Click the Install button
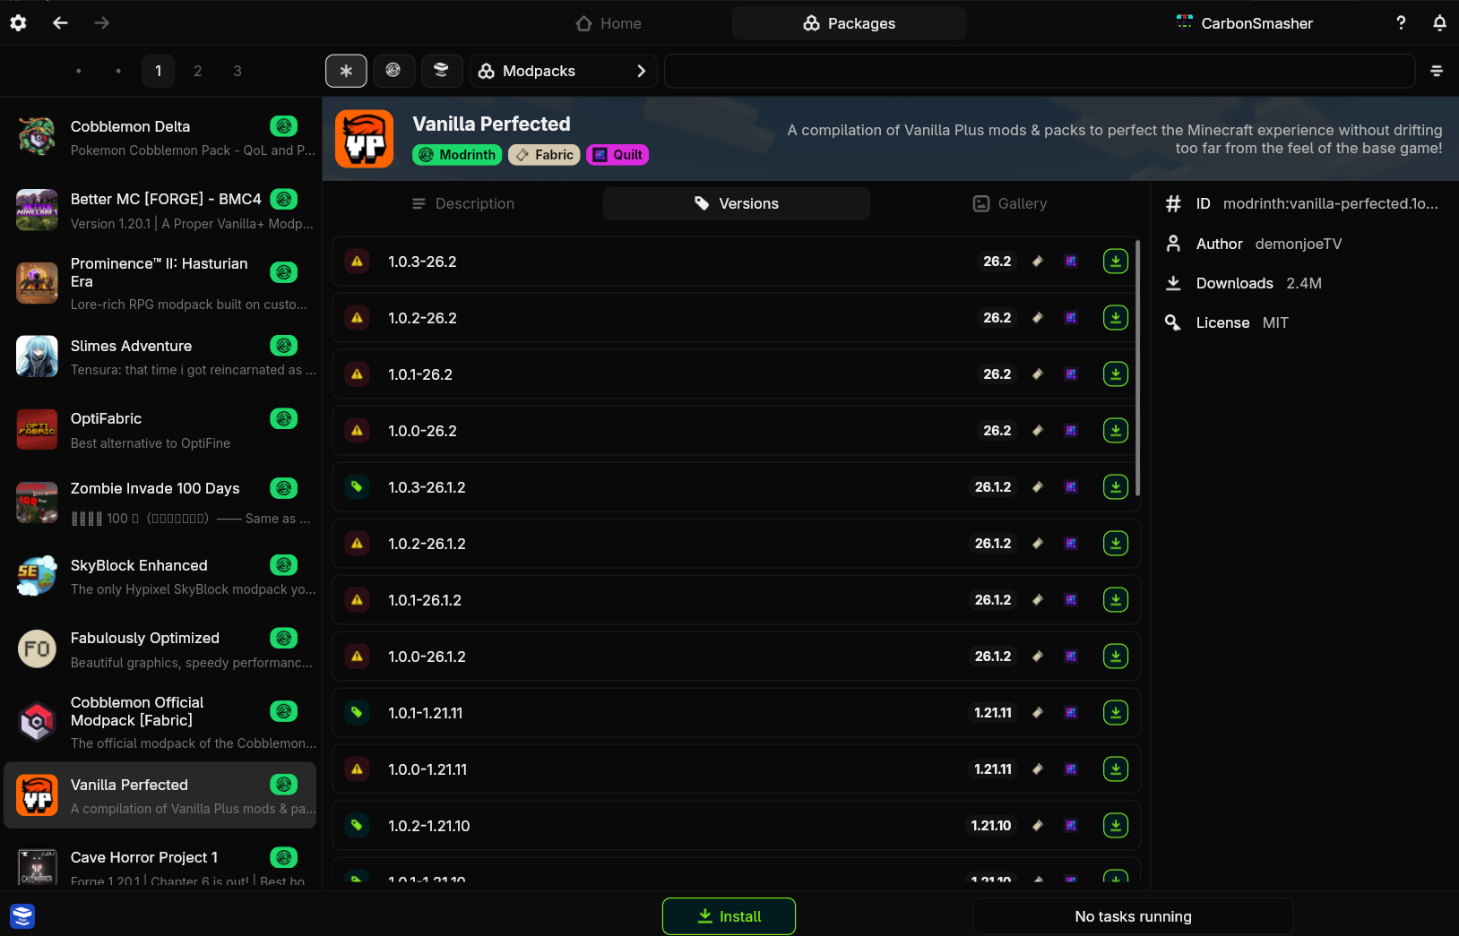This screenshot has height=936, width=1459. click(x=729, y=916)
